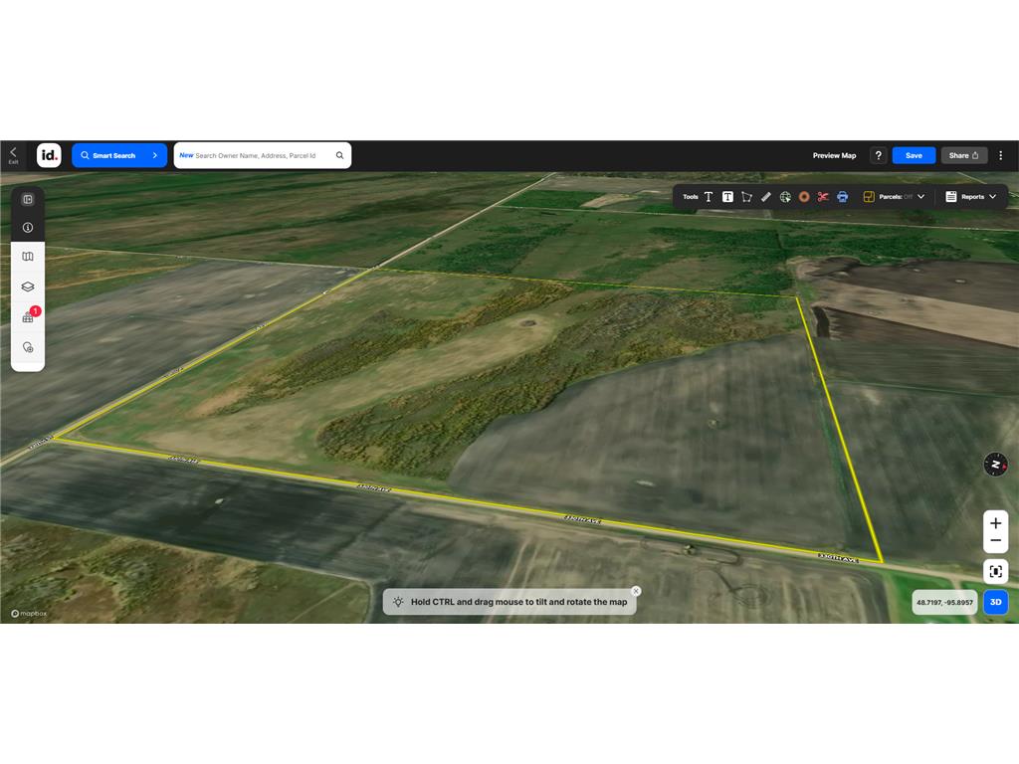Toggle the 3D map view

(995, 602)
